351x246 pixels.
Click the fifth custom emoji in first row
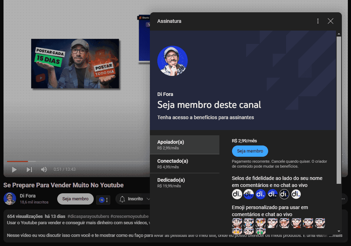click(x=284, y=223)
